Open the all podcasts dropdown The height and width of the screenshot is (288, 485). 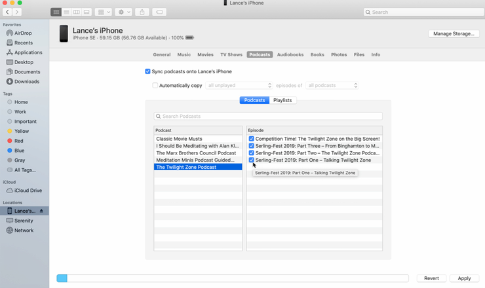(332, 85)
